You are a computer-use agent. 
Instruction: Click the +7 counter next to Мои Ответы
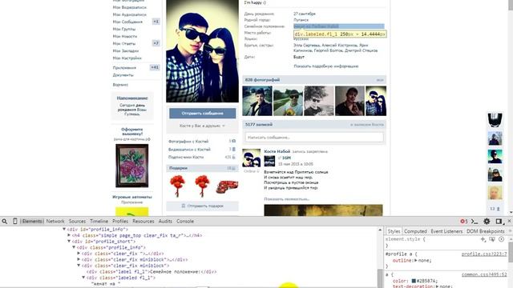[x=156, y=43]
